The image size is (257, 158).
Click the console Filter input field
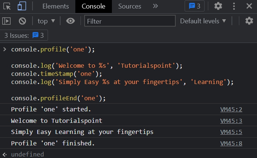tap(130, 21)
